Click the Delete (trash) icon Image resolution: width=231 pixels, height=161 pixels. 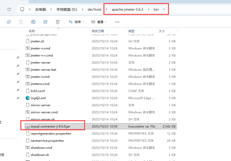pos(58,22)
